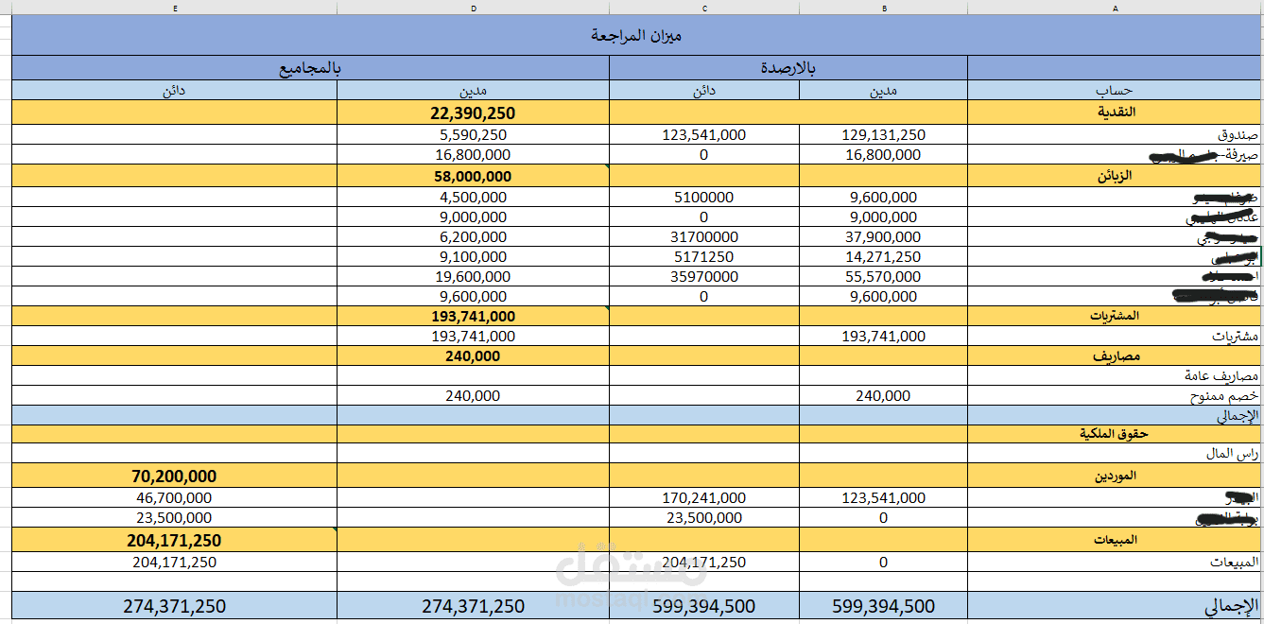Select 123,541,000 in the suppliers section
The height and width of the screenshot is (624, 1264).
pyautogui.click(x=884, y=497)
